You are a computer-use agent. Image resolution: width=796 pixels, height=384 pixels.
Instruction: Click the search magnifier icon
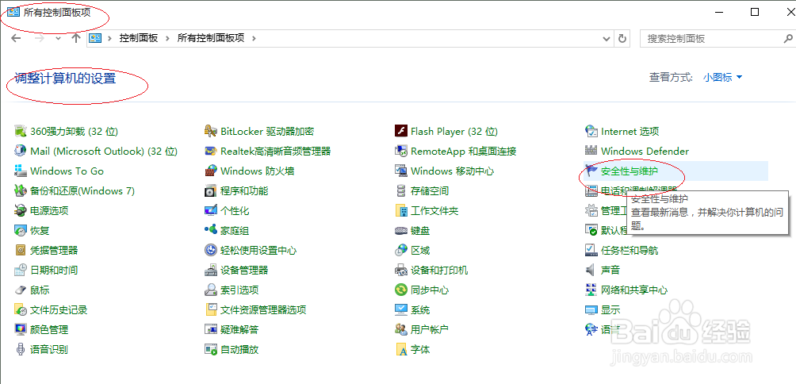pyautogui.click(x=788, y=38)
